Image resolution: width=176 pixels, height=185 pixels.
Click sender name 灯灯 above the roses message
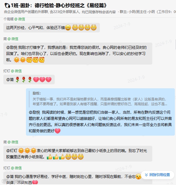coord(12,71)
